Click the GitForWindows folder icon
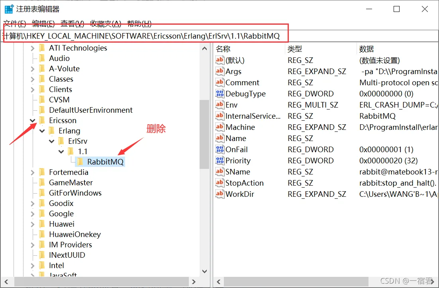The width and height of the screenshot is (439, 288). click(x=42, y=193)
